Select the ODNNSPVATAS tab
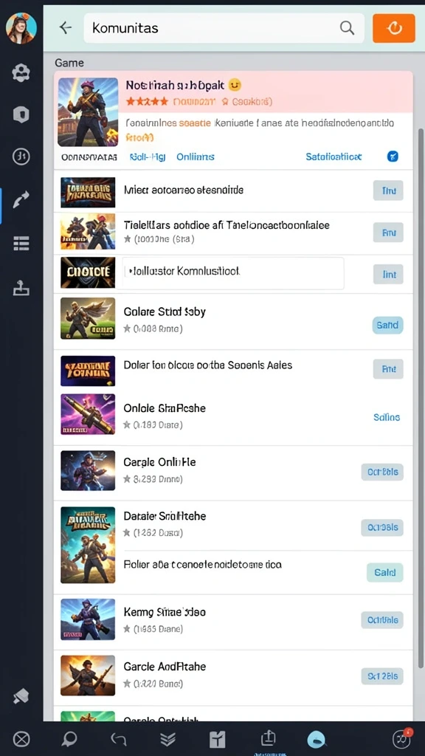Image resolution: width=425 pixels, height=756 pixels. (89, 157)
